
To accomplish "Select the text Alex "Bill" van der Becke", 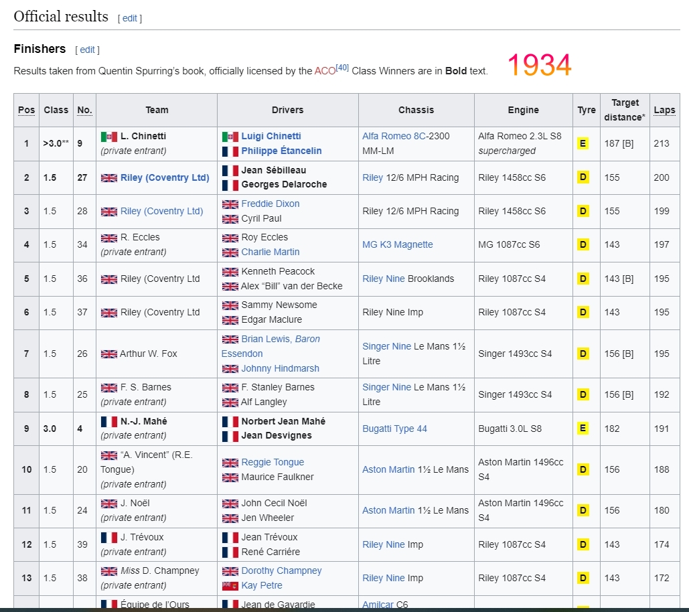I will [292, 286].
